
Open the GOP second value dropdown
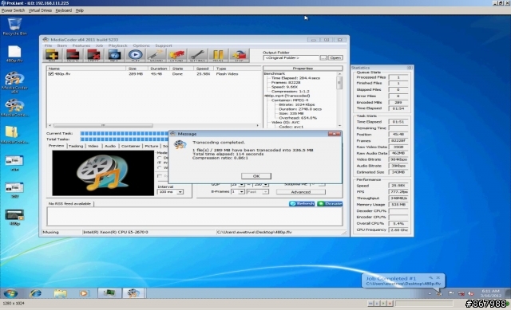(x=266, y=184)
